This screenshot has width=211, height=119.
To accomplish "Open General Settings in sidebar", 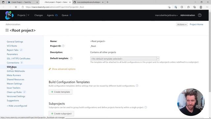I will (x=15, y=42).
